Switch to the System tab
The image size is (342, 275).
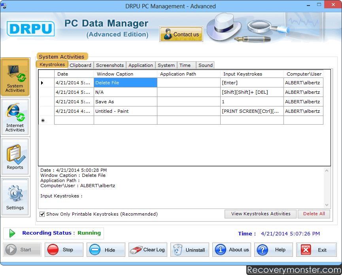[166, 65]
